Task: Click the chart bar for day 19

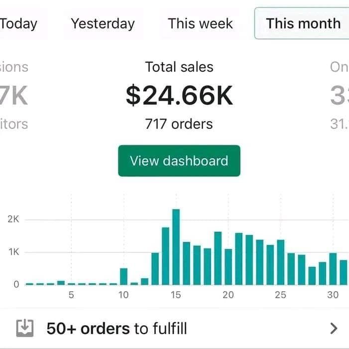Action: point(218,258)
